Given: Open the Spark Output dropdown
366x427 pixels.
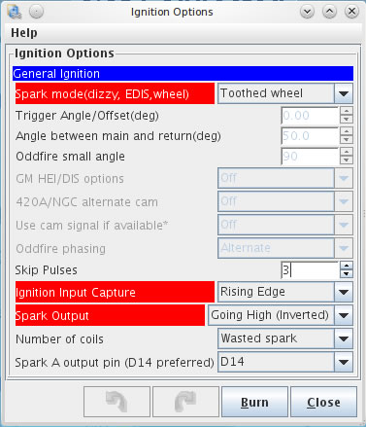Looking at the screenshot, I should click(344, 315).
